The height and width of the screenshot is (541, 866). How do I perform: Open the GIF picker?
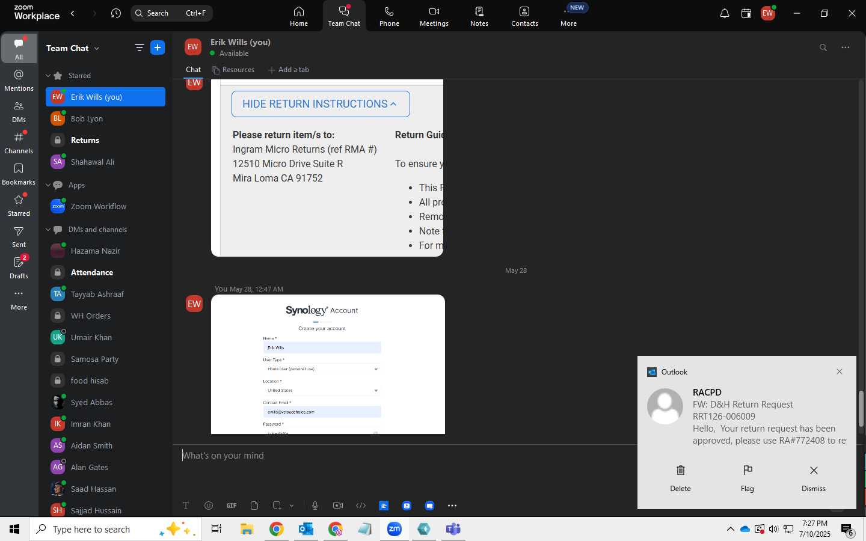point(232,506)
